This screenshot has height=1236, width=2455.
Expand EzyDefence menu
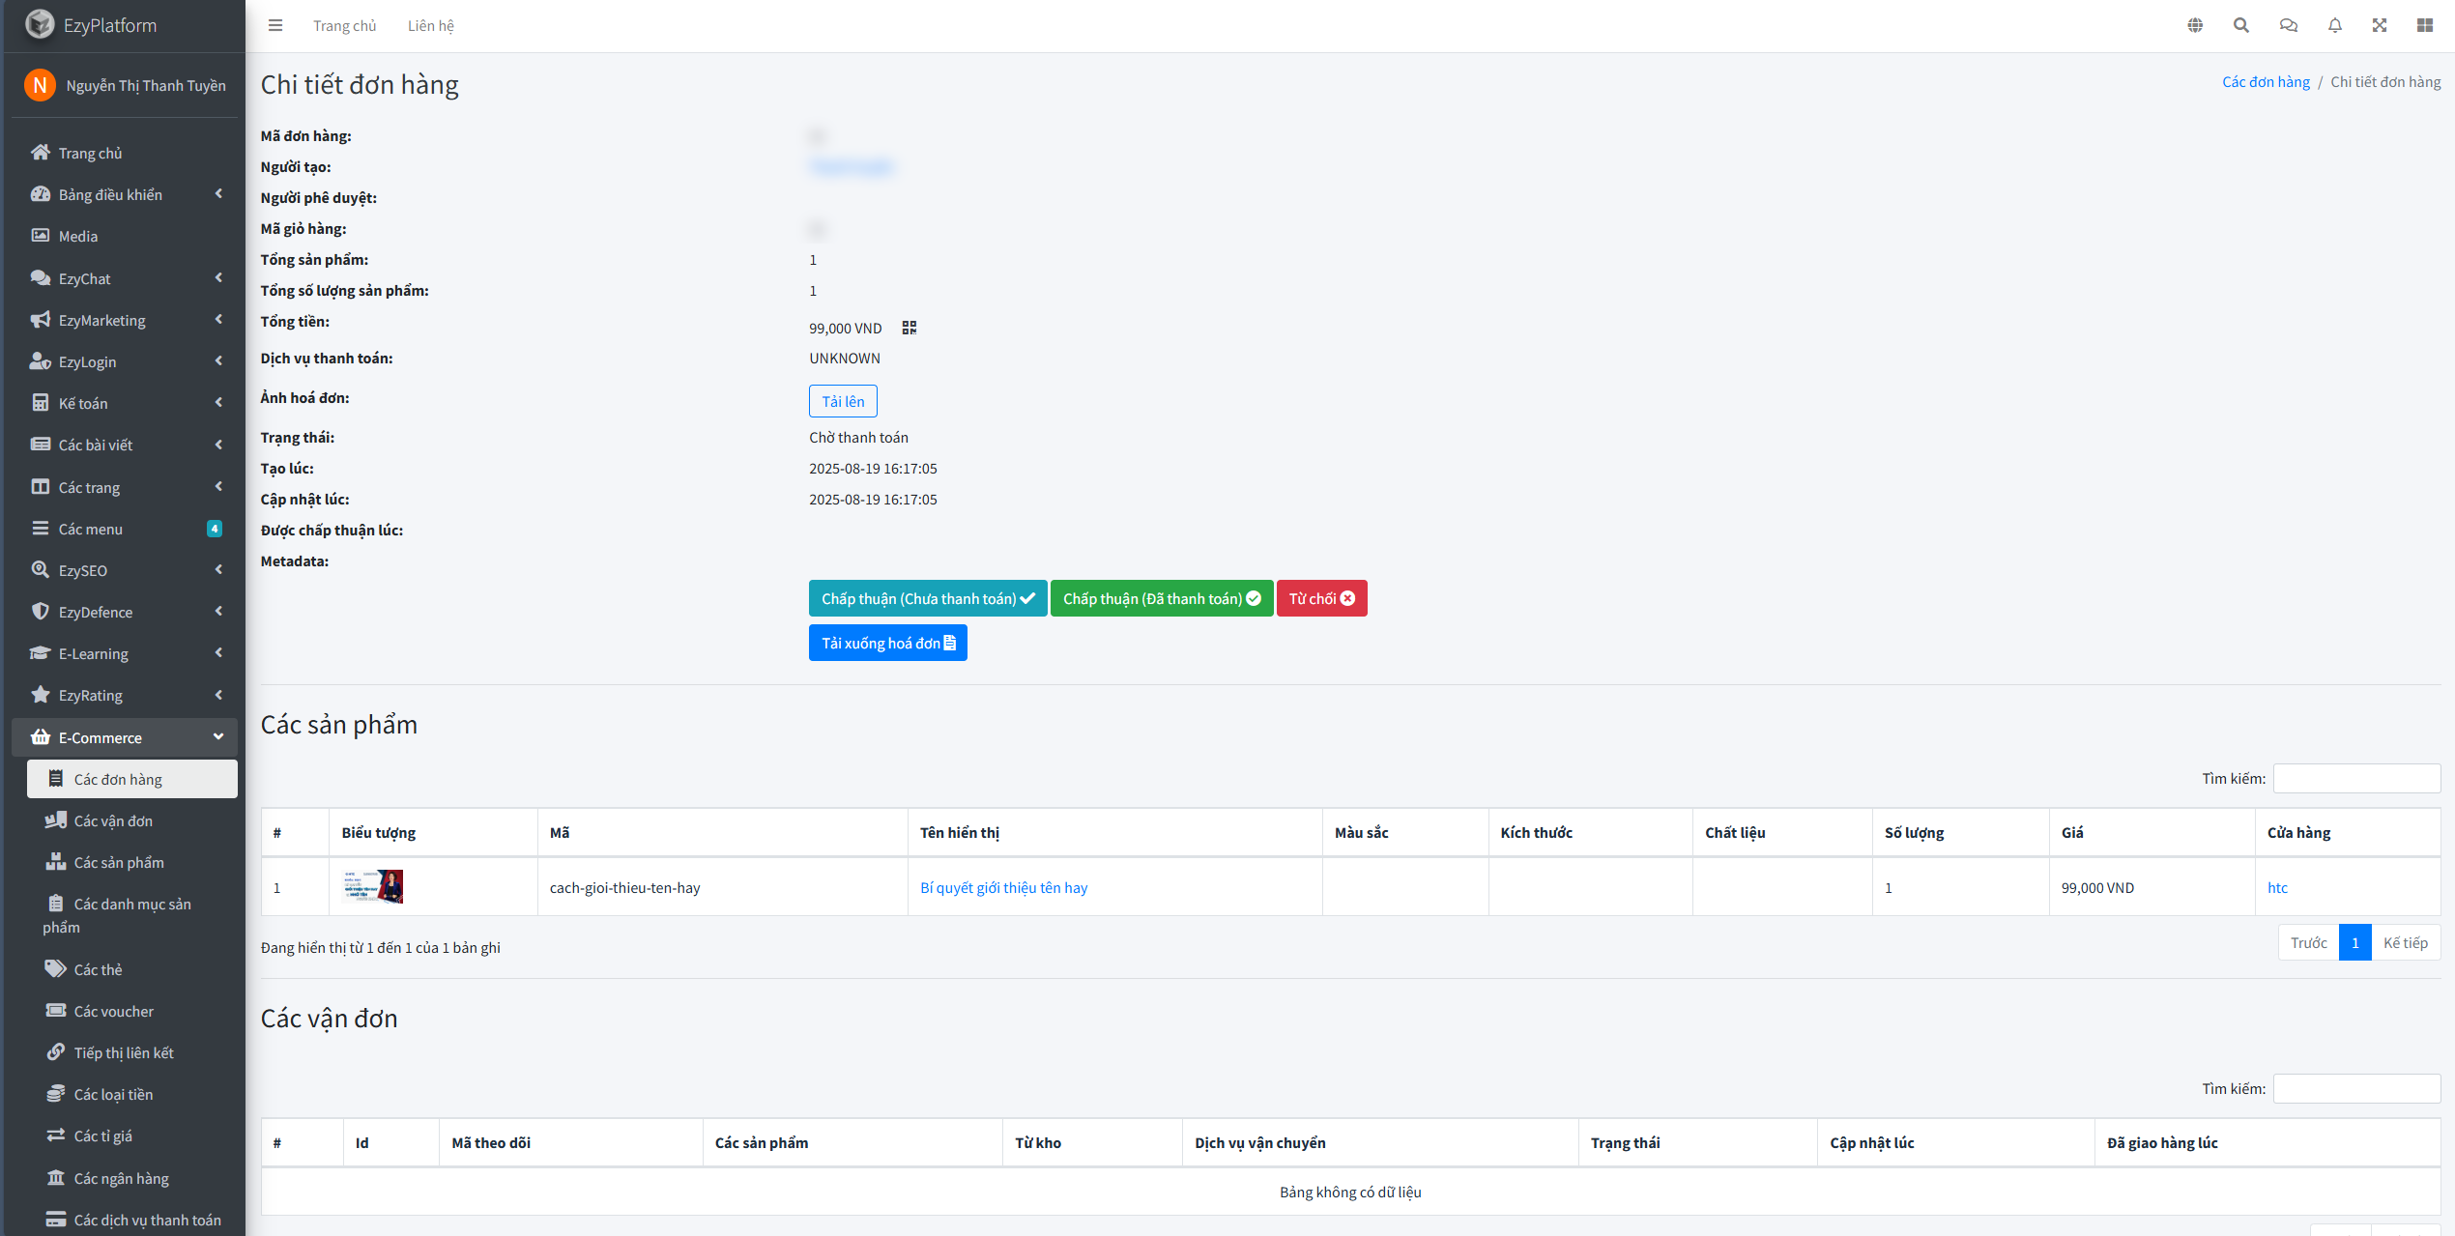[125, 612]
